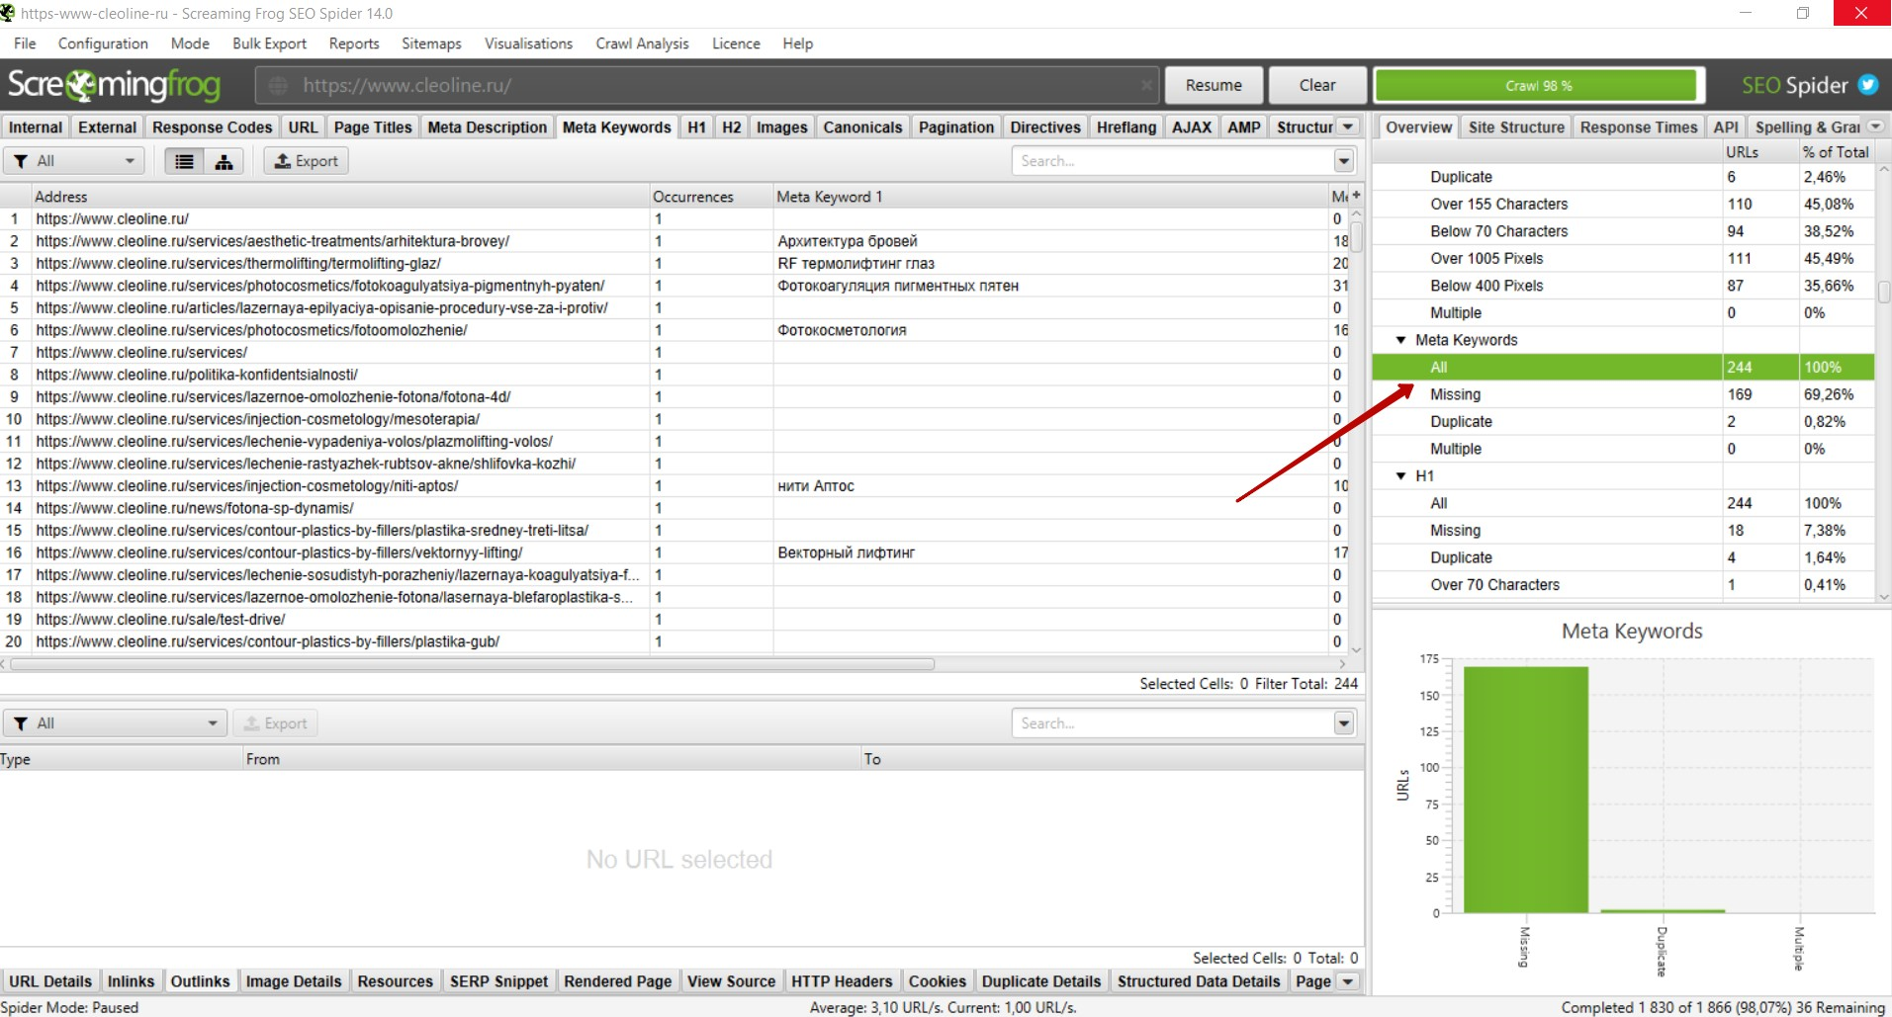The width and height of the screenshot is (1892, 1017).
Task: Open the Visualisations menu
Action: pos(528,43)
